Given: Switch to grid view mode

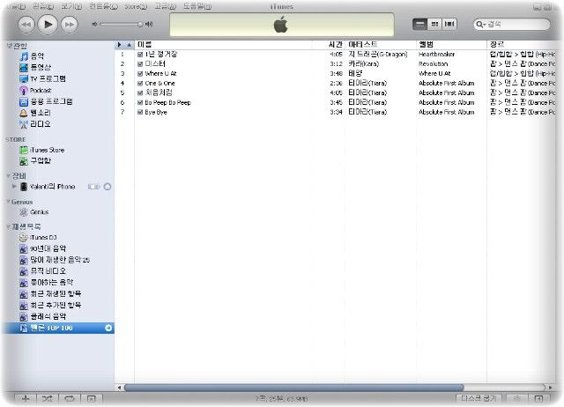Looking at the screenshot, I should coord(434,24).
